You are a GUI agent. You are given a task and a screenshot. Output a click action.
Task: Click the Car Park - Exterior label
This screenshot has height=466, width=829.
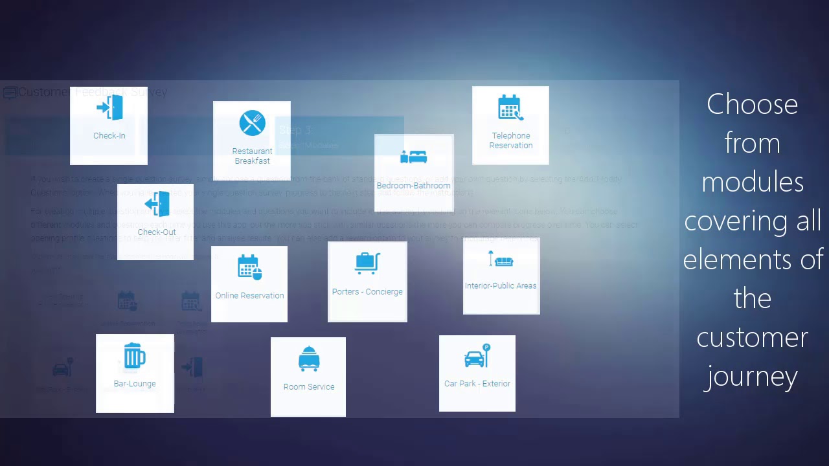click(477, 384)
